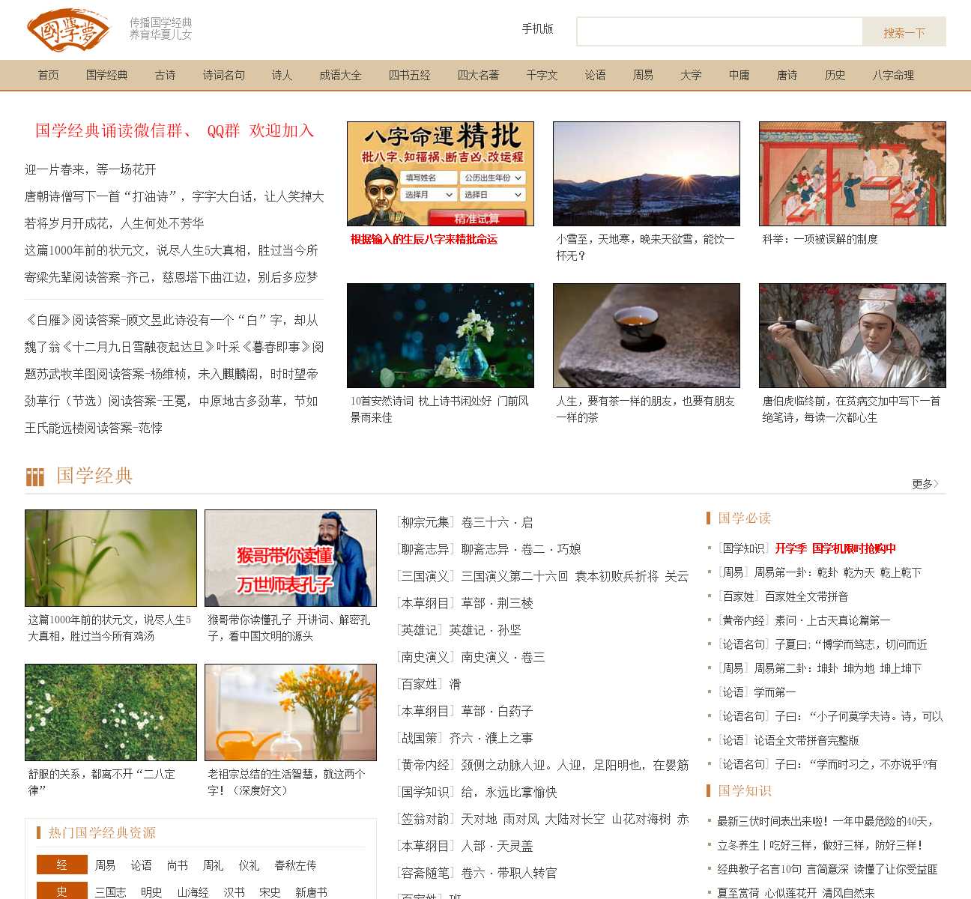Click the white flowers in vase thumbnail

click(441, 336)
